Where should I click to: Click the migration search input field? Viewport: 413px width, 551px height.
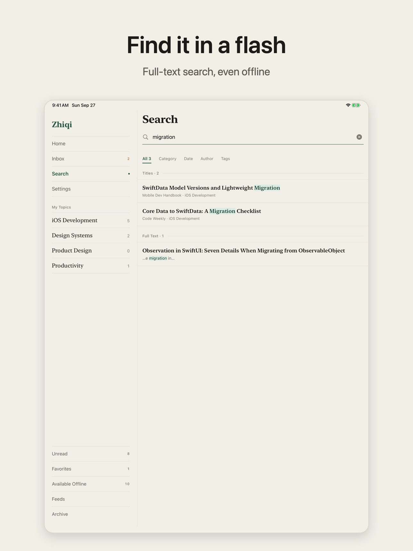(253, 137)
